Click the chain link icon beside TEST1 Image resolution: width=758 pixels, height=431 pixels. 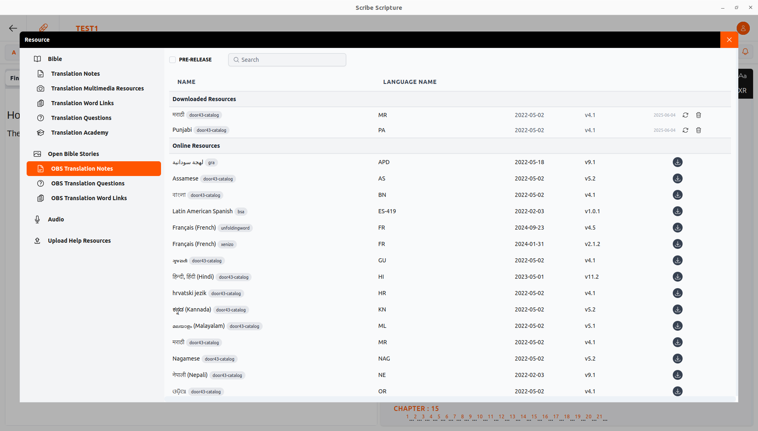(x=43, y=28)
